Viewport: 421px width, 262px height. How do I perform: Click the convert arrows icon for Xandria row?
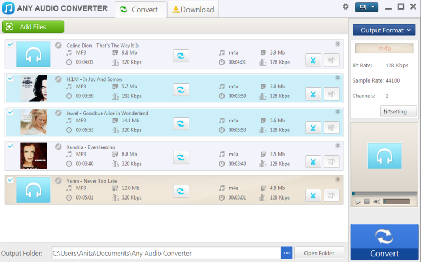(x=181, y=157)
